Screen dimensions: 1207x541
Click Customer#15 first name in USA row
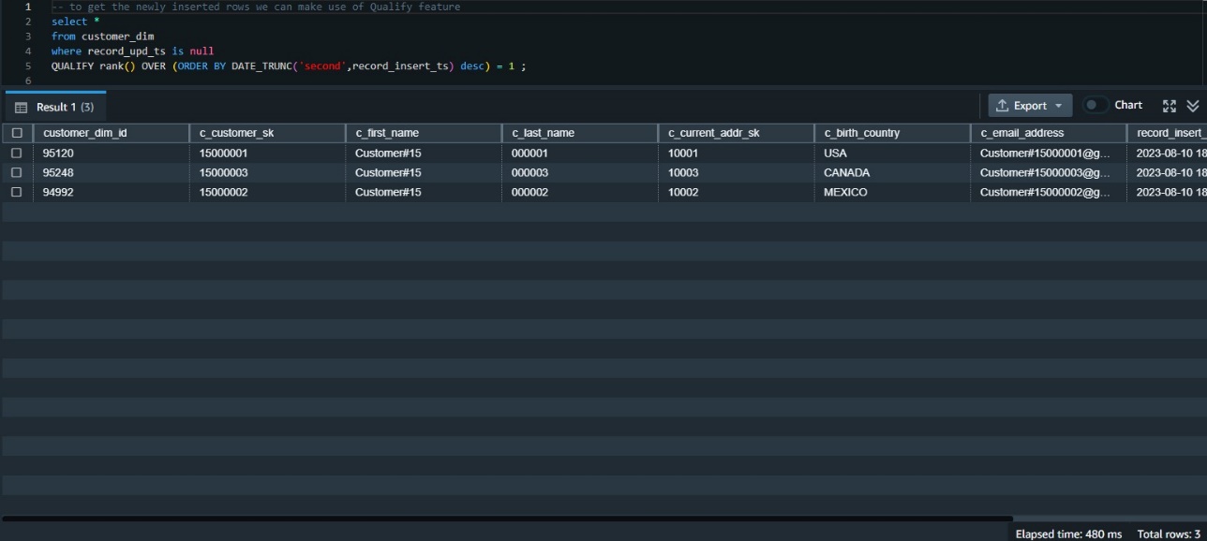tap(424, 153)
